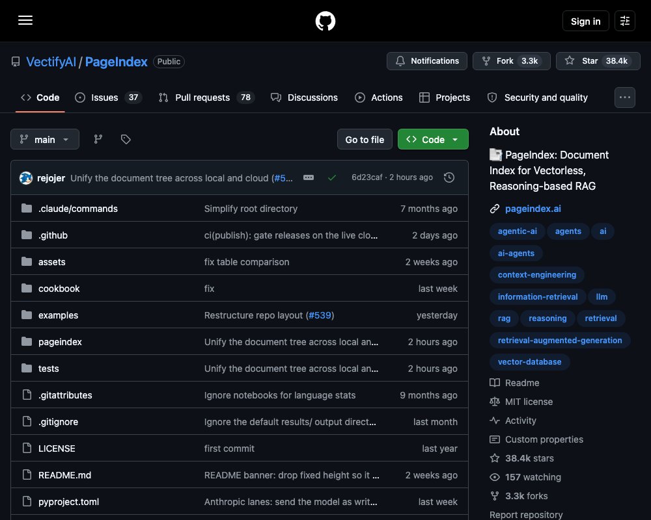Image resolution: width=651 pixels, height=520 pixels.
Task: Click the link icon beside pageindex.ai
Action: point(495,209)
